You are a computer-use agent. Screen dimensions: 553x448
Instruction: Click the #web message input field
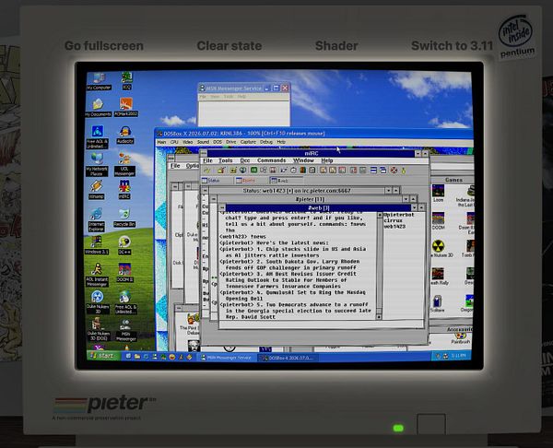point(321,324)
